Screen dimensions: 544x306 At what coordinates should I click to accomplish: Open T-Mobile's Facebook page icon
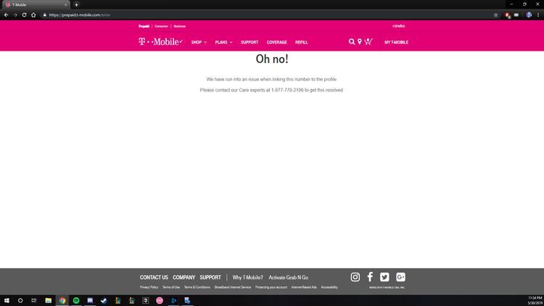(x=370, y=277)
